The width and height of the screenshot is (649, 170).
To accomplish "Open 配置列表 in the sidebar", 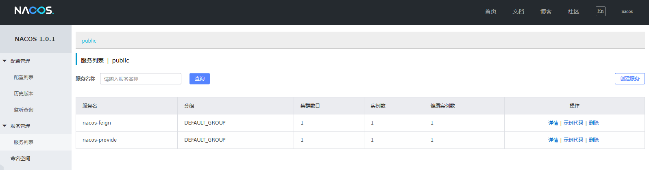I will [24, 77].
